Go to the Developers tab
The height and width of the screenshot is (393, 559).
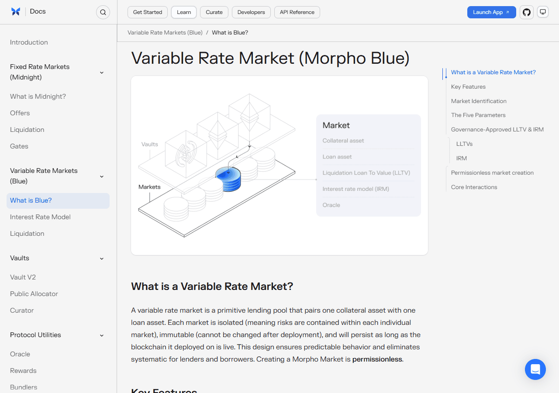pyautogui.click(x=251, y=12)
